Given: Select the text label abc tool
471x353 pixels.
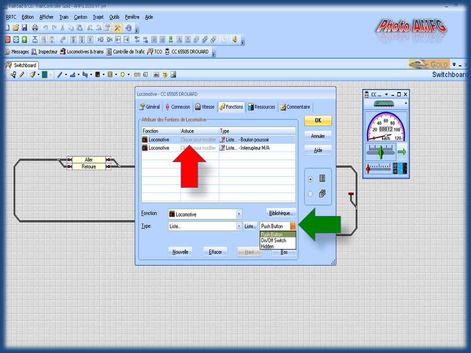Looking at the screenshot, I should 156,75.
